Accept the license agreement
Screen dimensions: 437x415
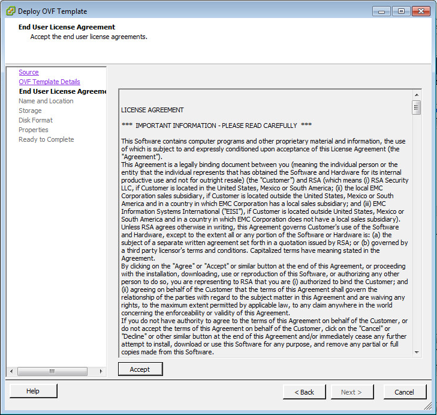[140, 369]
